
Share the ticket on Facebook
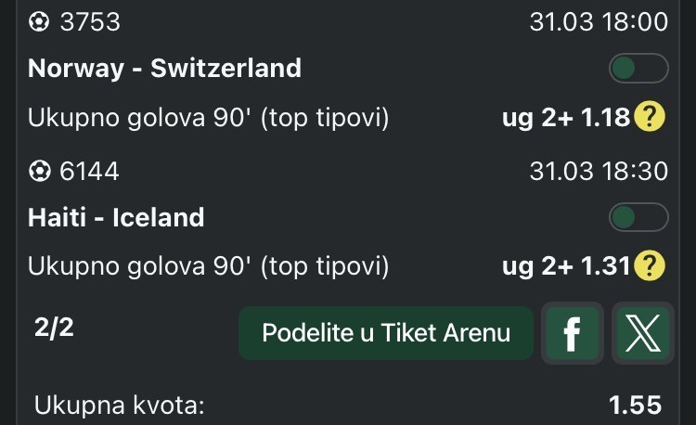coord(572,333)
